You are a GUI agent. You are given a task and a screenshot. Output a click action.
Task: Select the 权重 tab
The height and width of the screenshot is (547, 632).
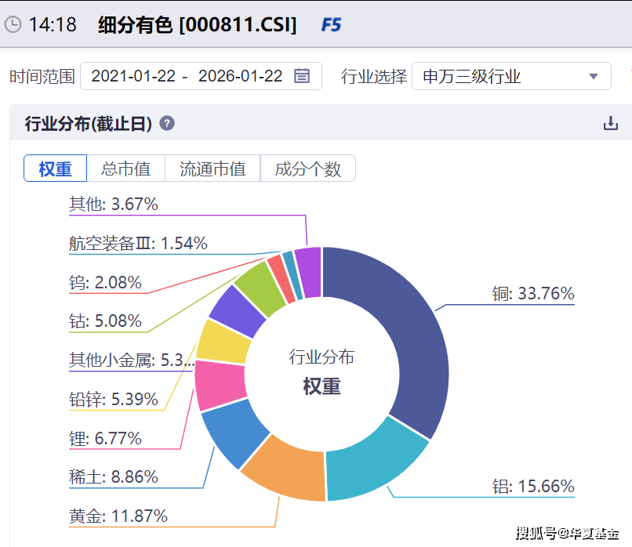pyautogui.click(x=55, y=168)
